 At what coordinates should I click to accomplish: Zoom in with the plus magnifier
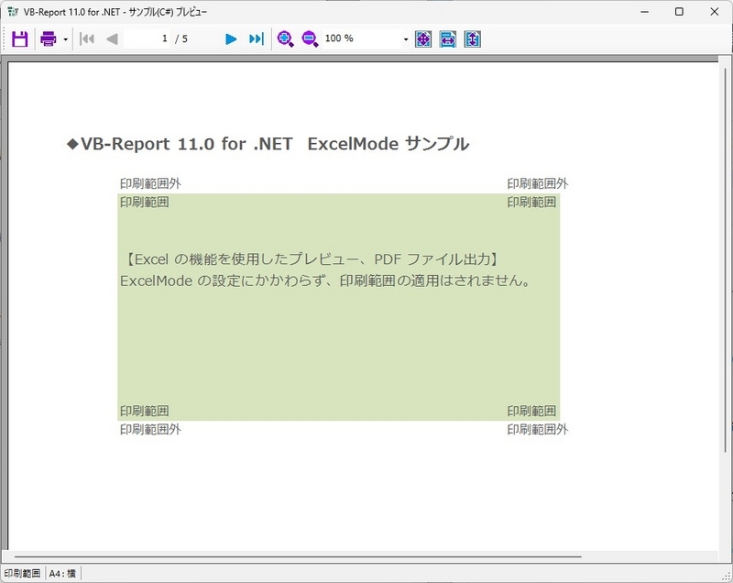285,38
